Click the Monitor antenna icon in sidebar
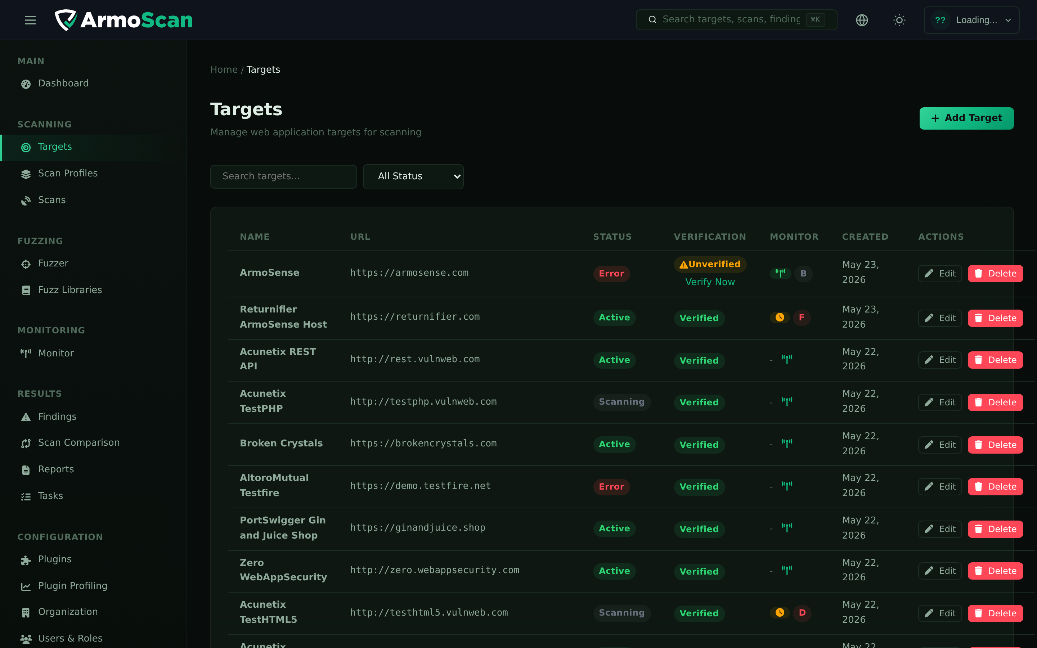This screenshot has height=648, width=1037. click(26, 354)
